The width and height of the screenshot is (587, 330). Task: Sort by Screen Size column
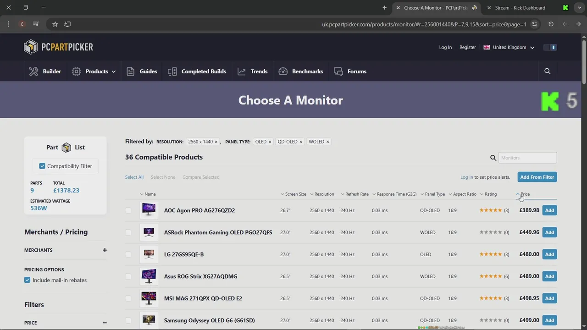point(293,194)
